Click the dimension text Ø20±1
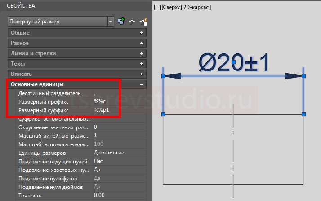The height and width of the screenshot is (201, 321). click(x=234, y=62)
